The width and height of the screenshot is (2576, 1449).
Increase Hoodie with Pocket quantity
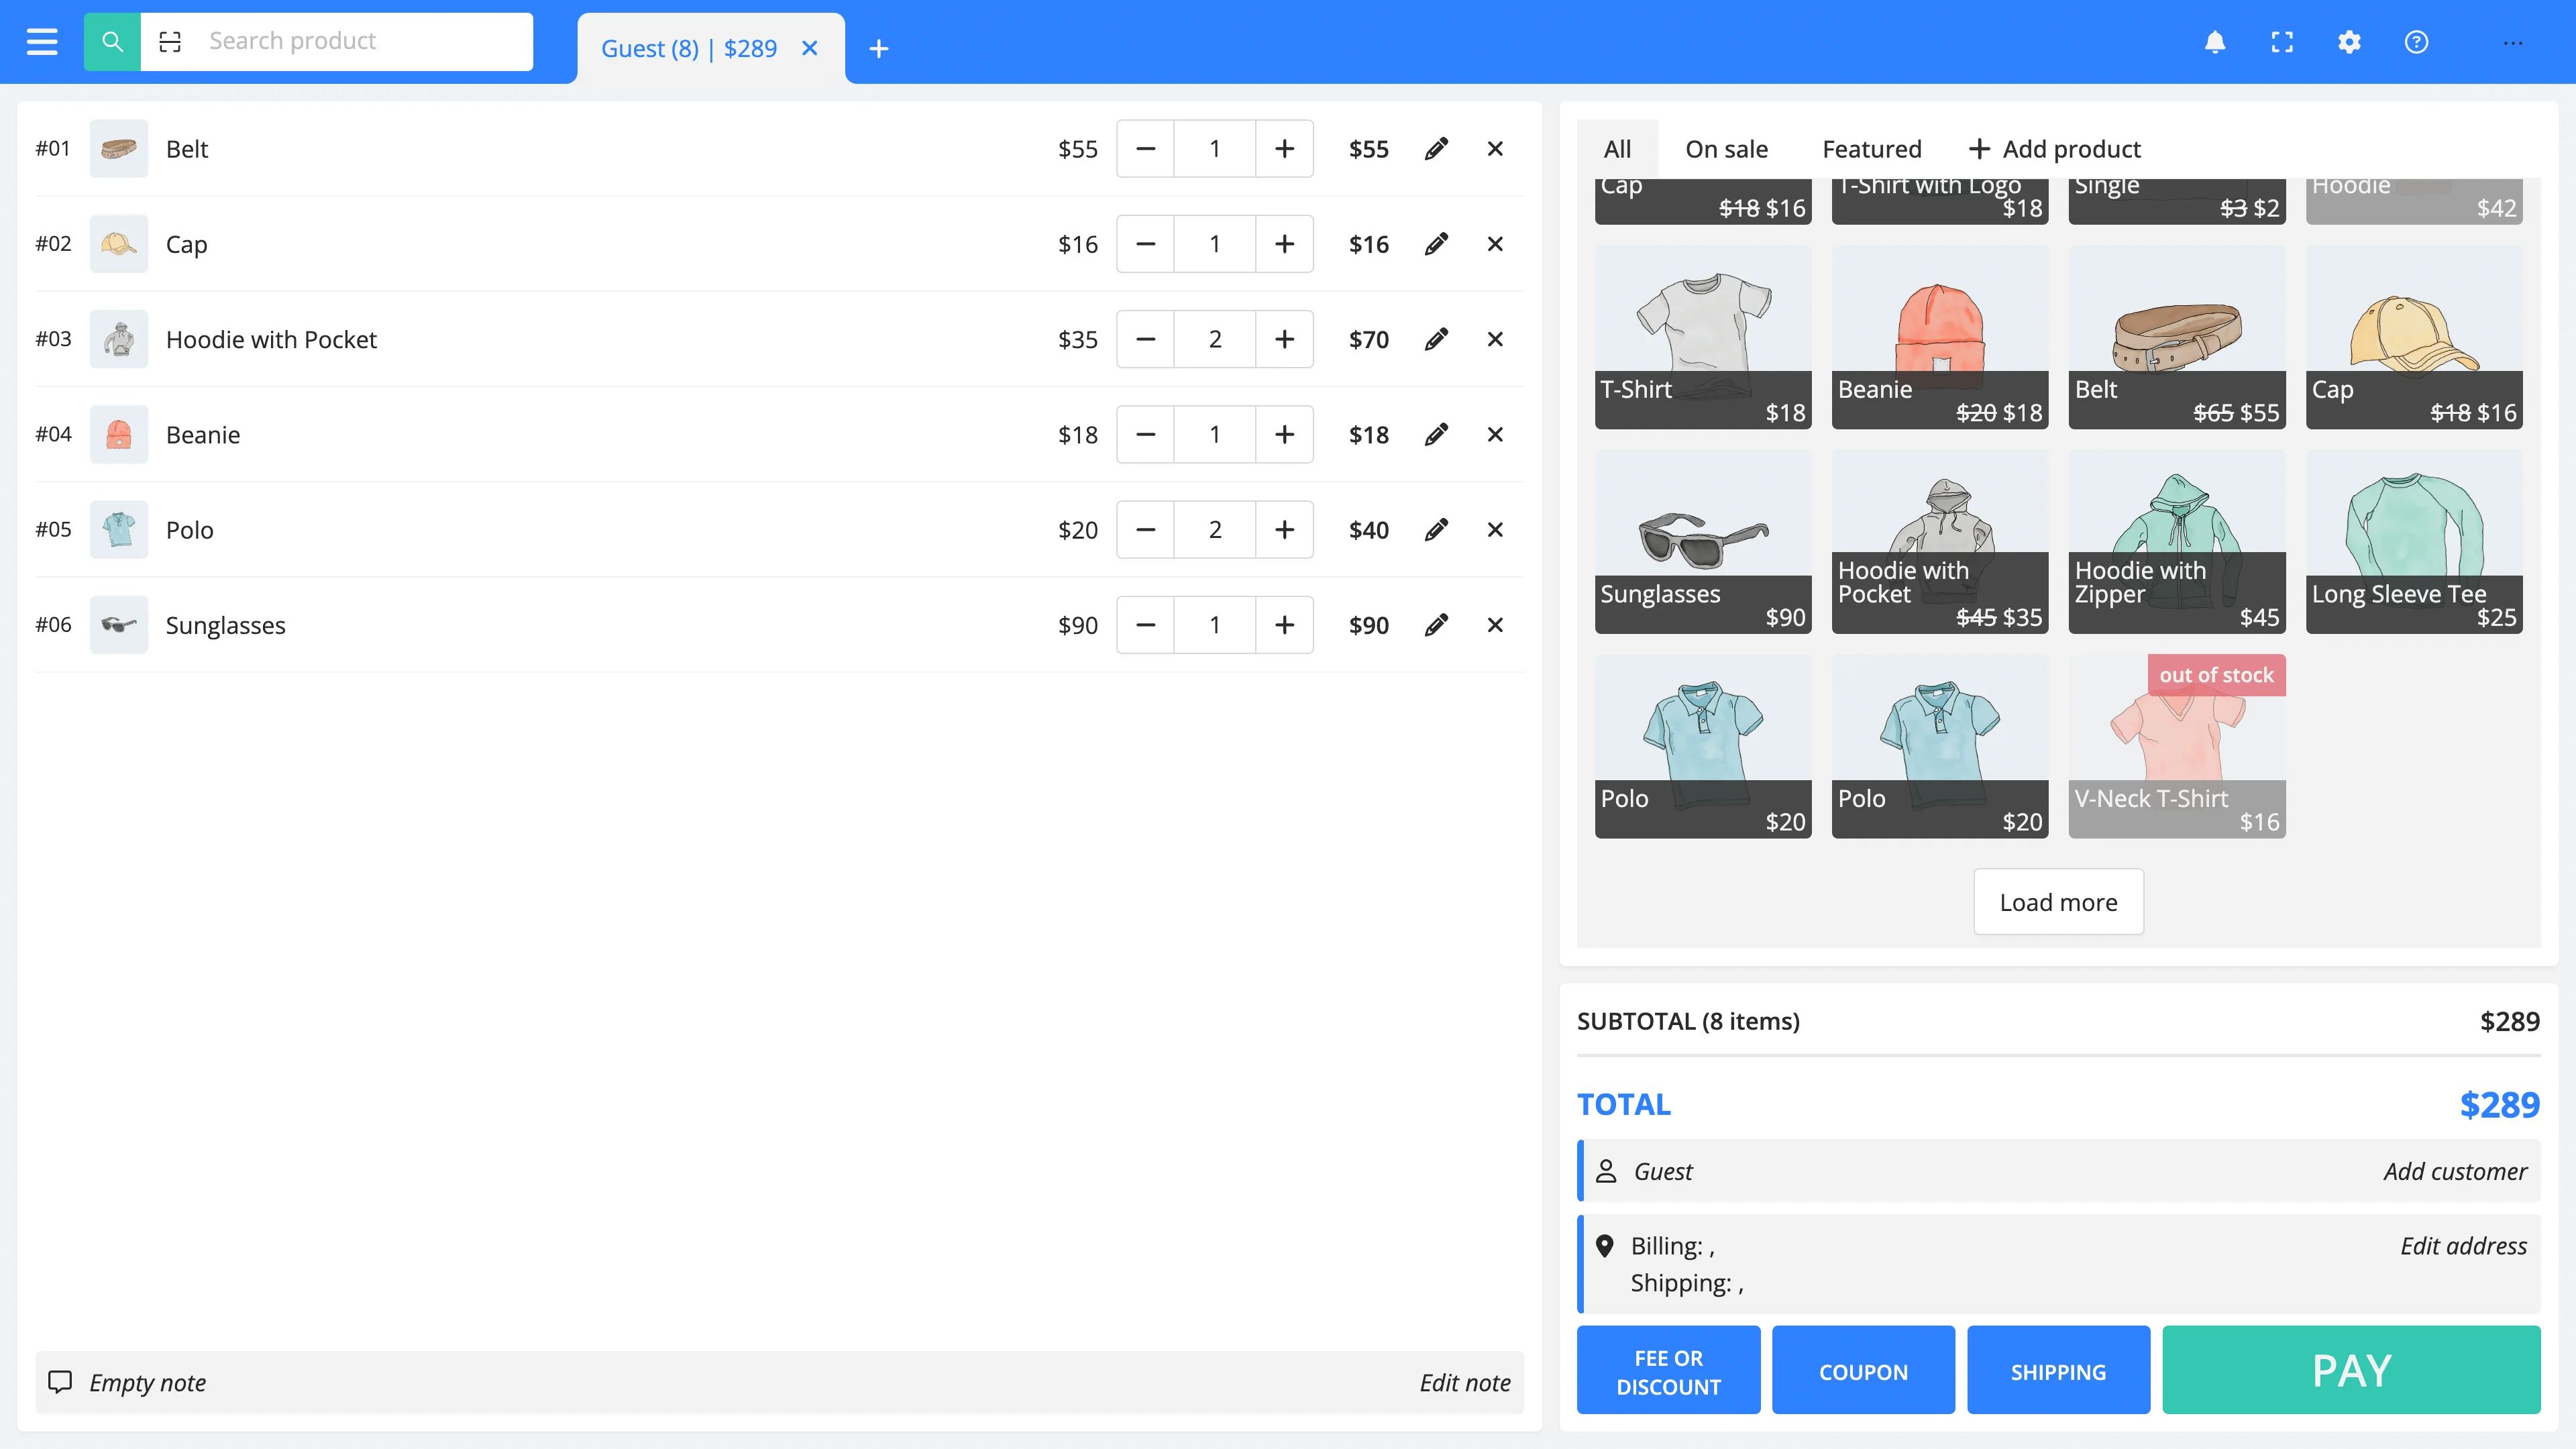click(1284, 339)
